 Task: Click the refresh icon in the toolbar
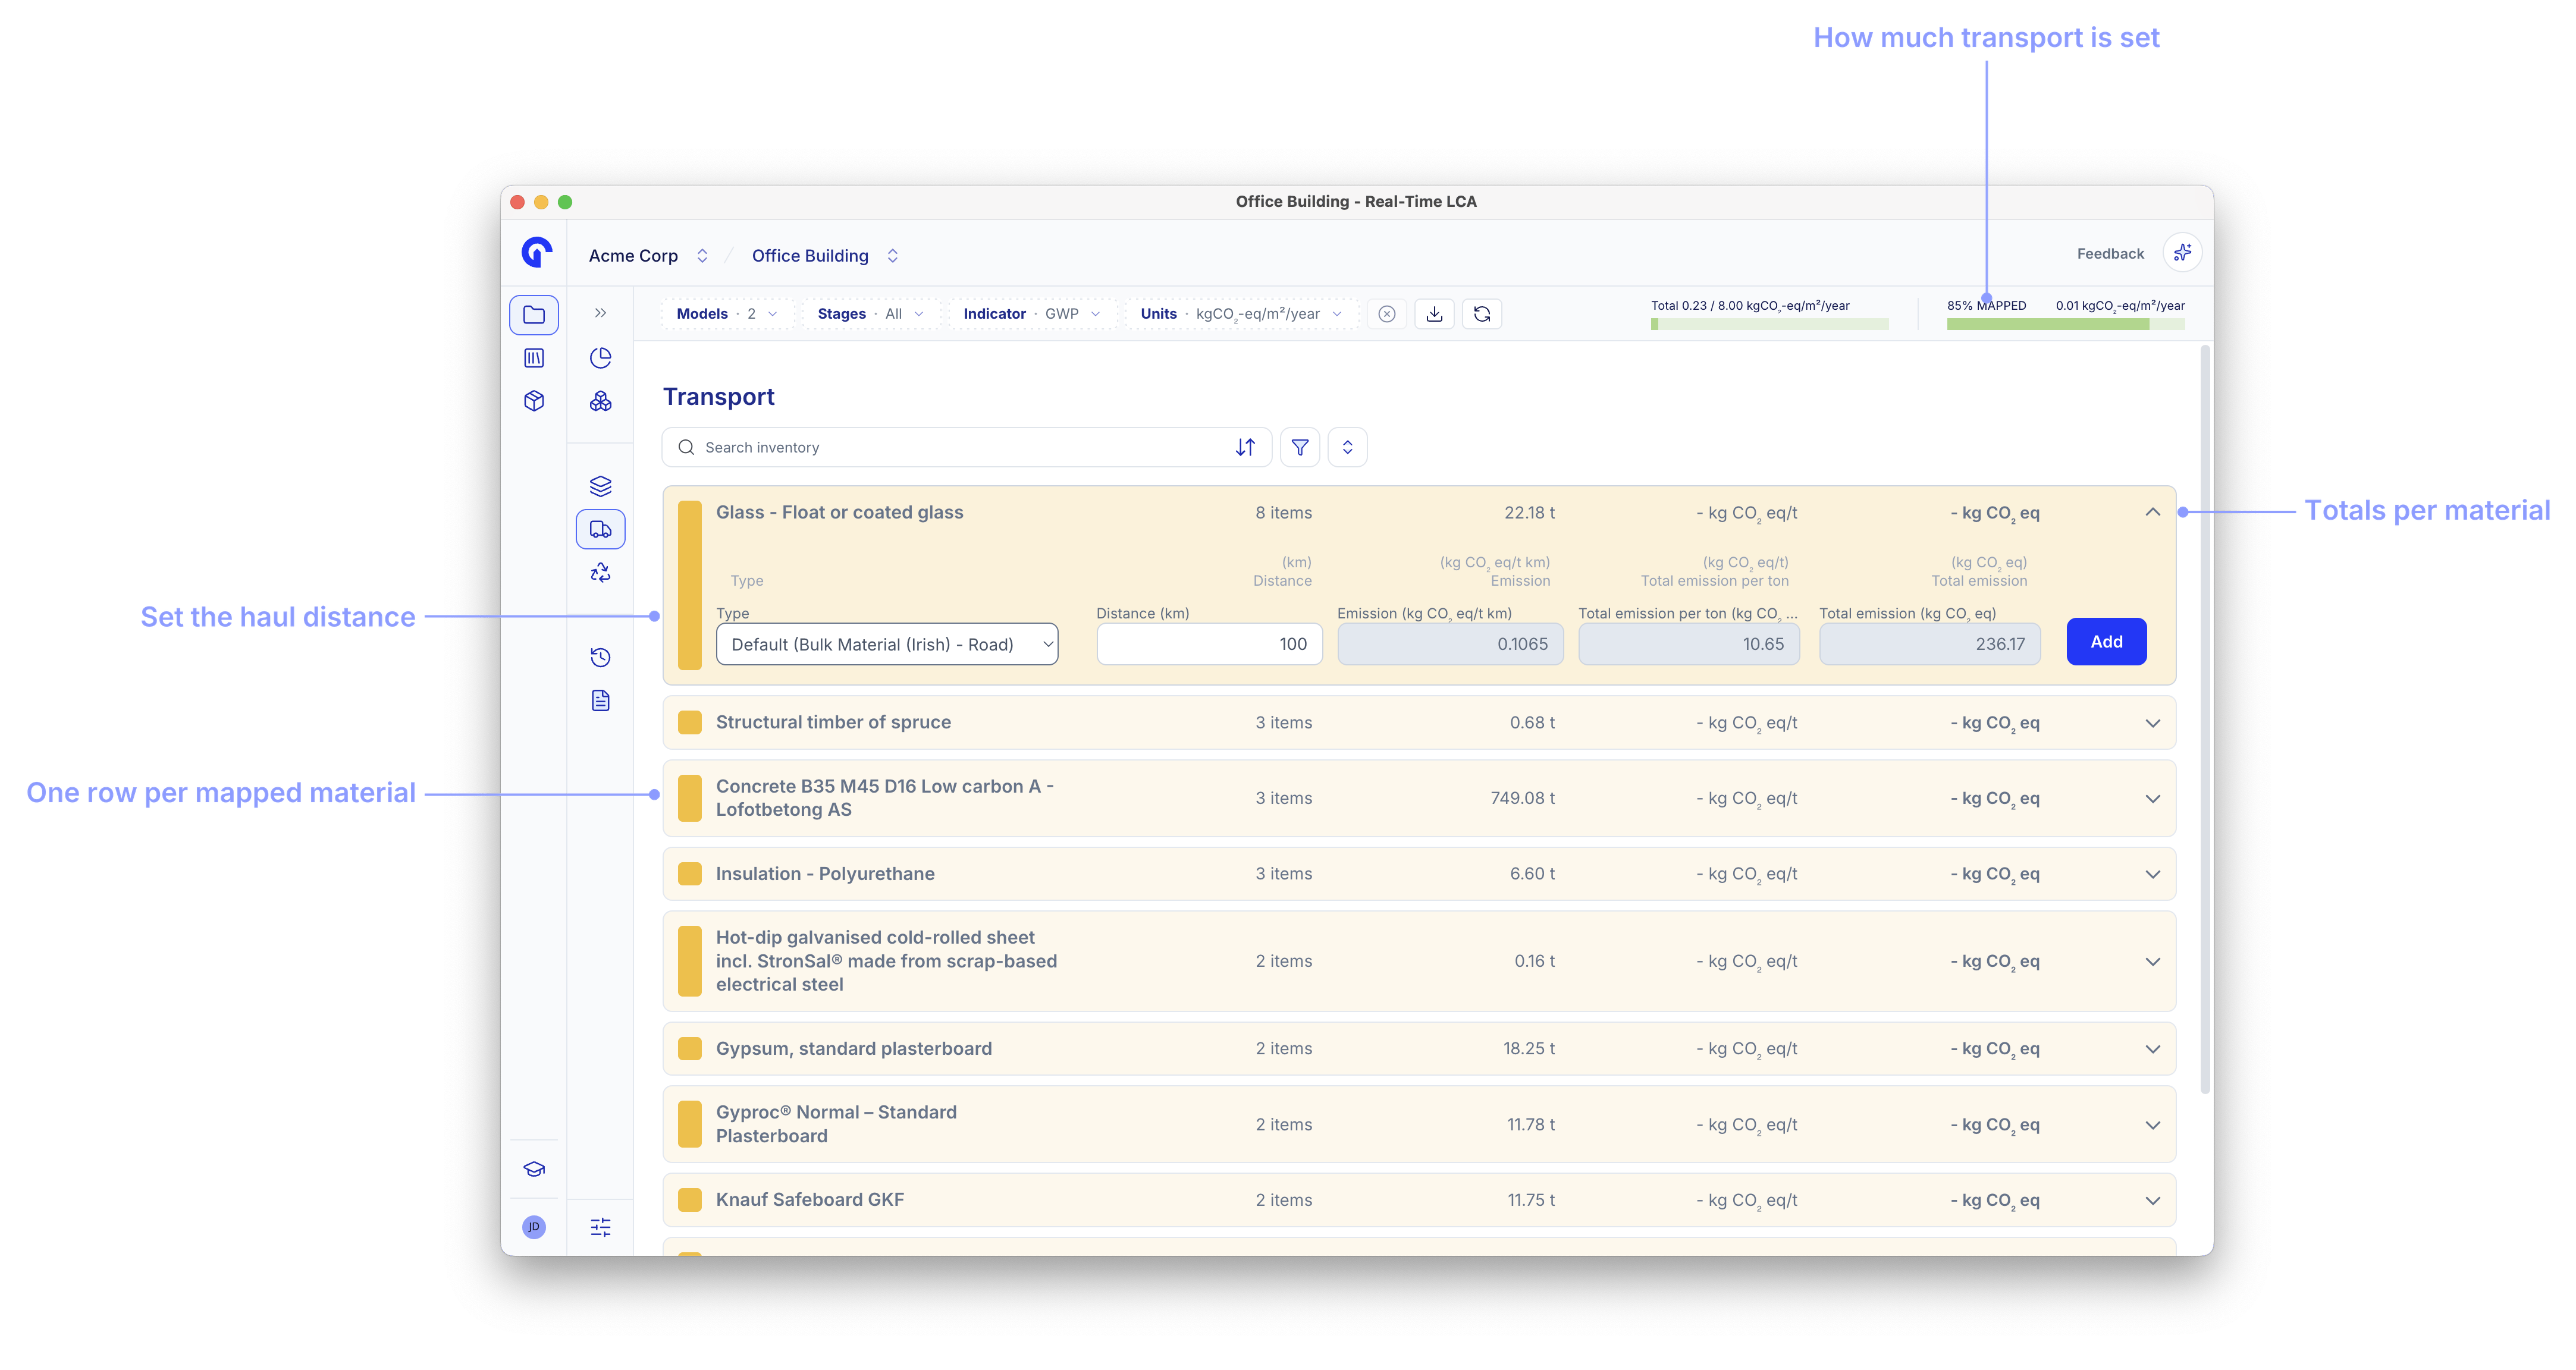point(1482,314)
